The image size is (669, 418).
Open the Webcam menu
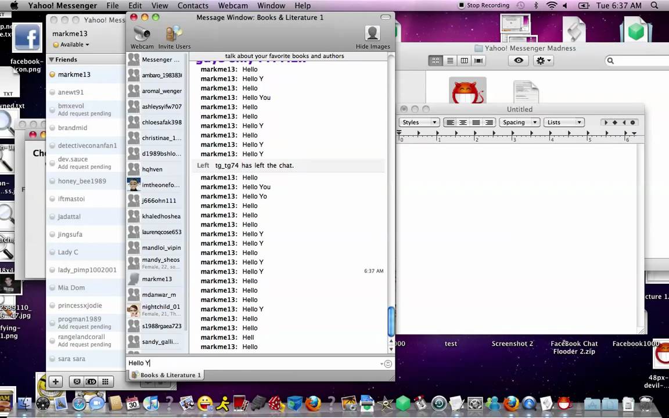pos(233,6)
